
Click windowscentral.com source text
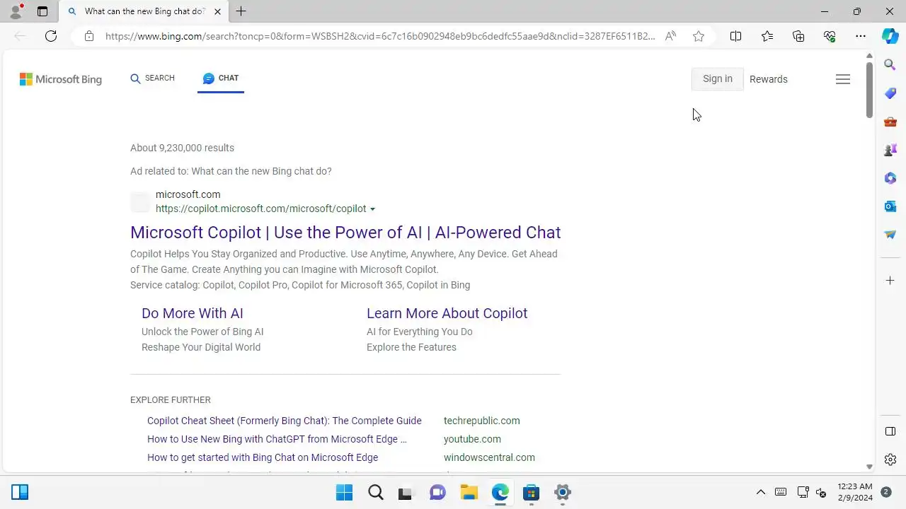(x=489, y=457)
